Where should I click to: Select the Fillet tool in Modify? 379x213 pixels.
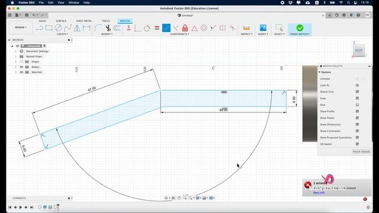click(98, 28)
